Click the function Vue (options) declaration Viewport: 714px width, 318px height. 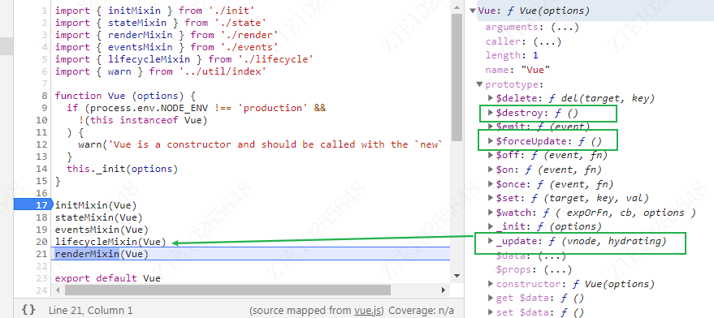[x=125, y=96]
